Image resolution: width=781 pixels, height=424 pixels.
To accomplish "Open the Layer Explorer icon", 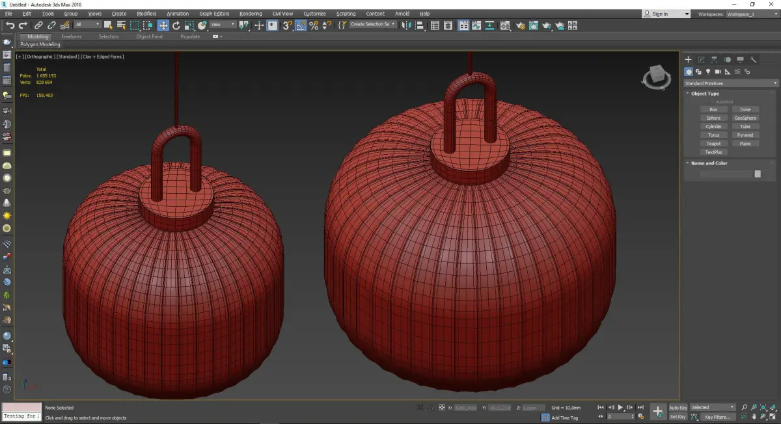I will [x=448, y=25].
